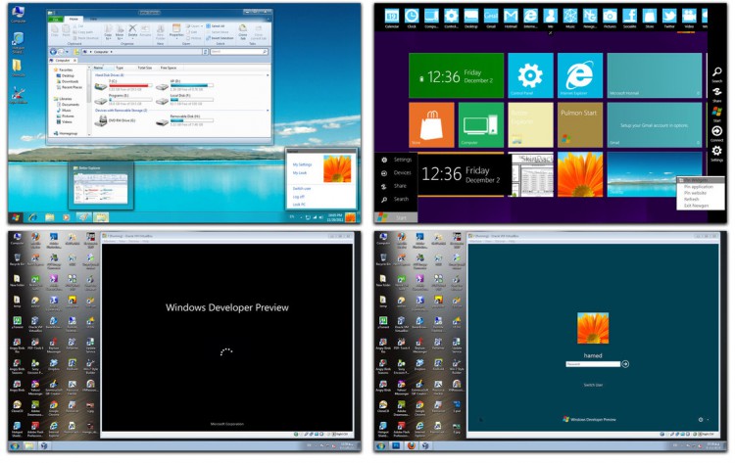Select Homegroup in the Explorer navigation pane

[66, 133]
